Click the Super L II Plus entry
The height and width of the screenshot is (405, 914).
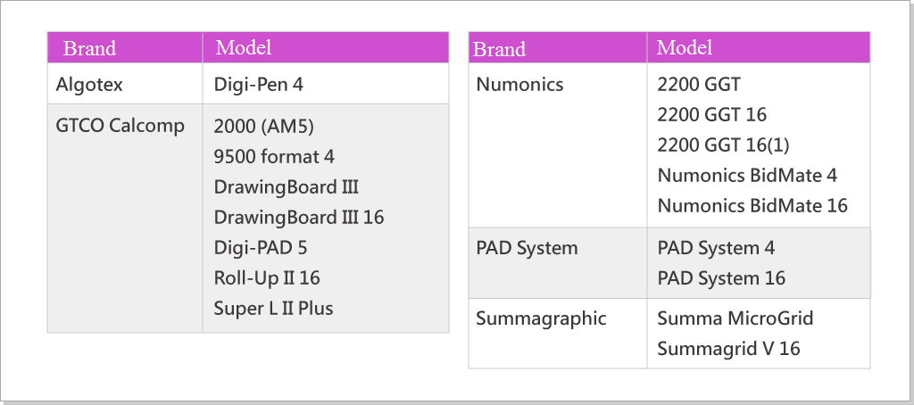273,309
